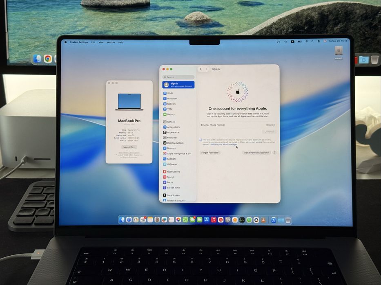Open the System Settings menu
Image resolution: width=381 pixels, height=285 pixels.
coord(79,42)
